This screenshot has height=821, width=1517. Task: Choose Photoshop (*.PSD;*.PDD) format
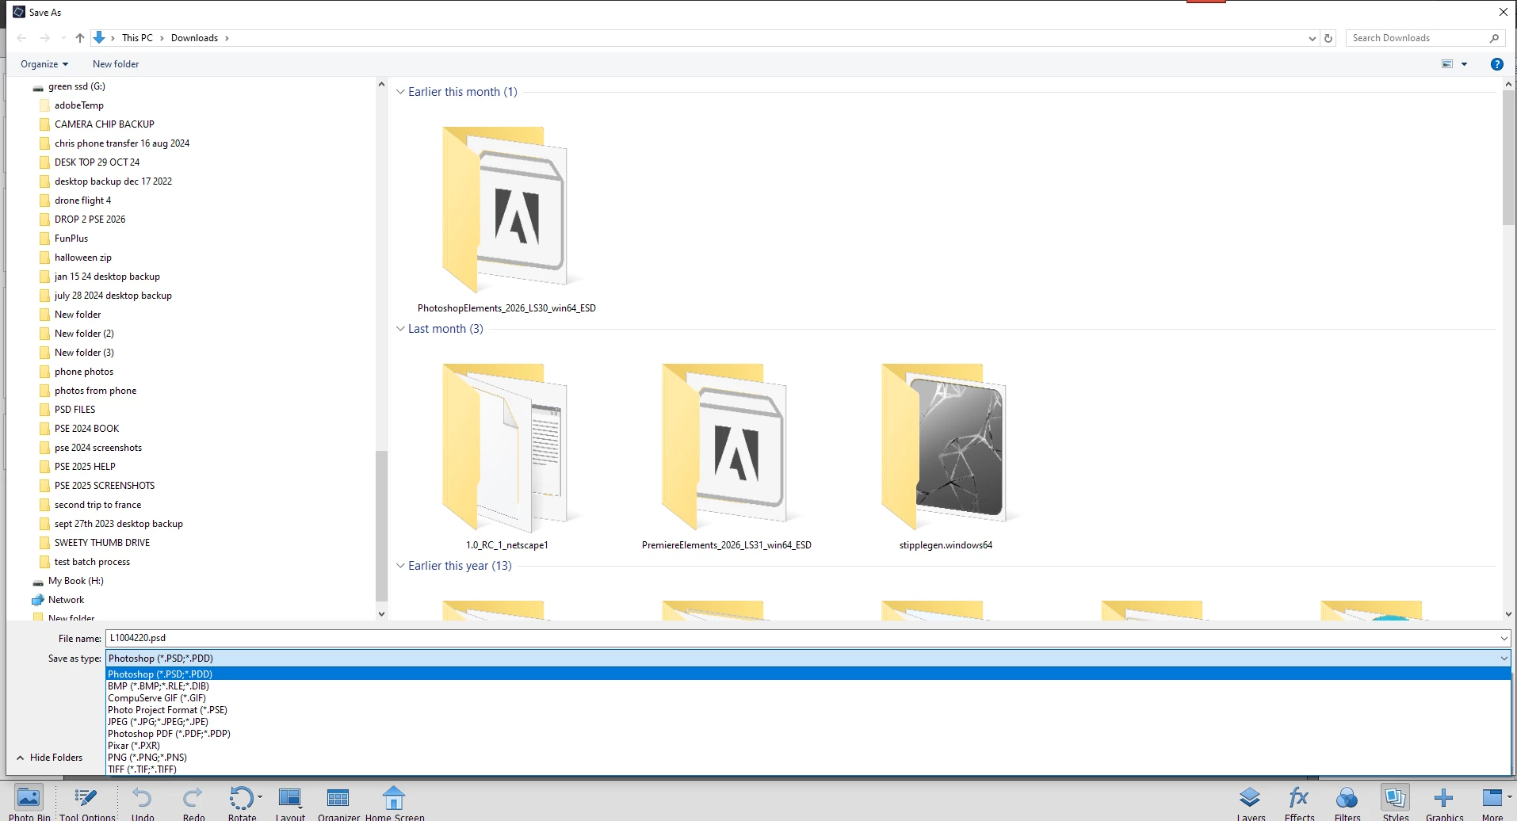[808, 674]
